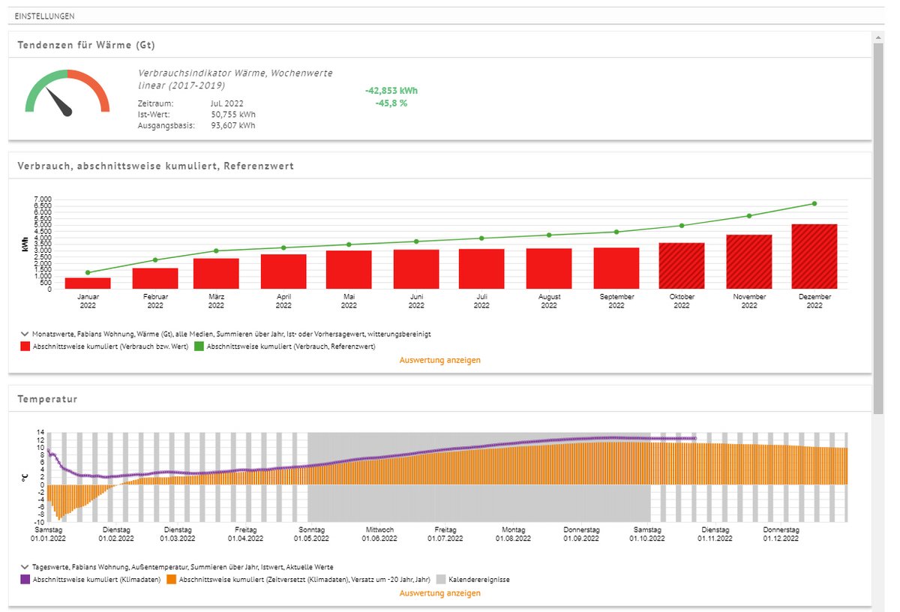
Task: Click the Juli 2022 consumption bar
Action: tap(481, 269)
